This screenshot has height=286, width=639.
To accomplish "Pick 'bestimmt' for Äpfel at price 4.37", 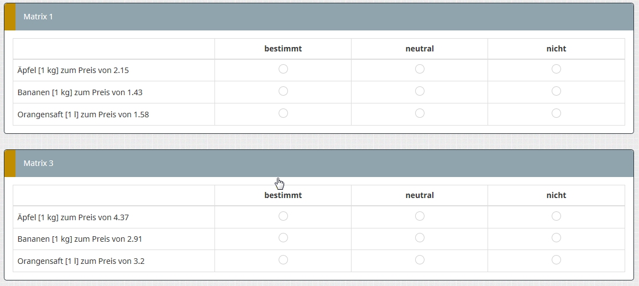I will click(283, 216).
